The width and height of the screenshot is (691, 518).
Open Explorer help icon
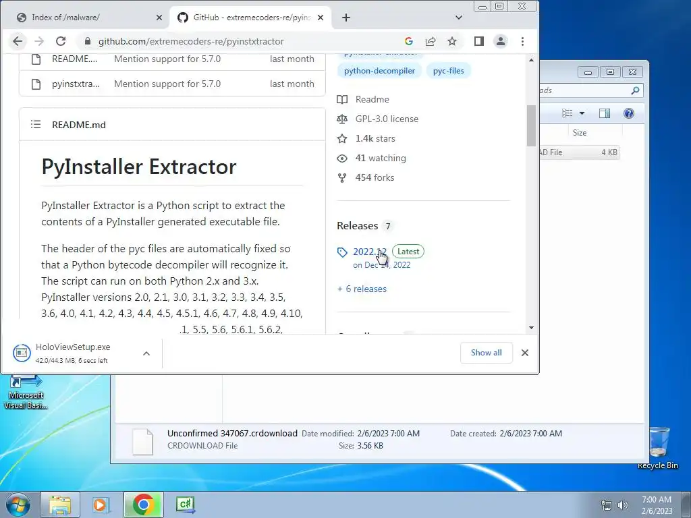629,113
